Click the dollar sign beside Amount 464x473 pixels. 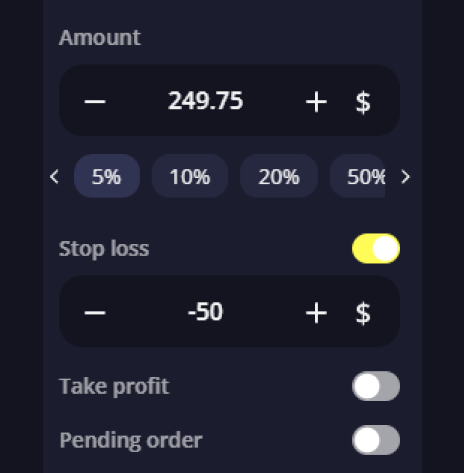tap(363, 101)
